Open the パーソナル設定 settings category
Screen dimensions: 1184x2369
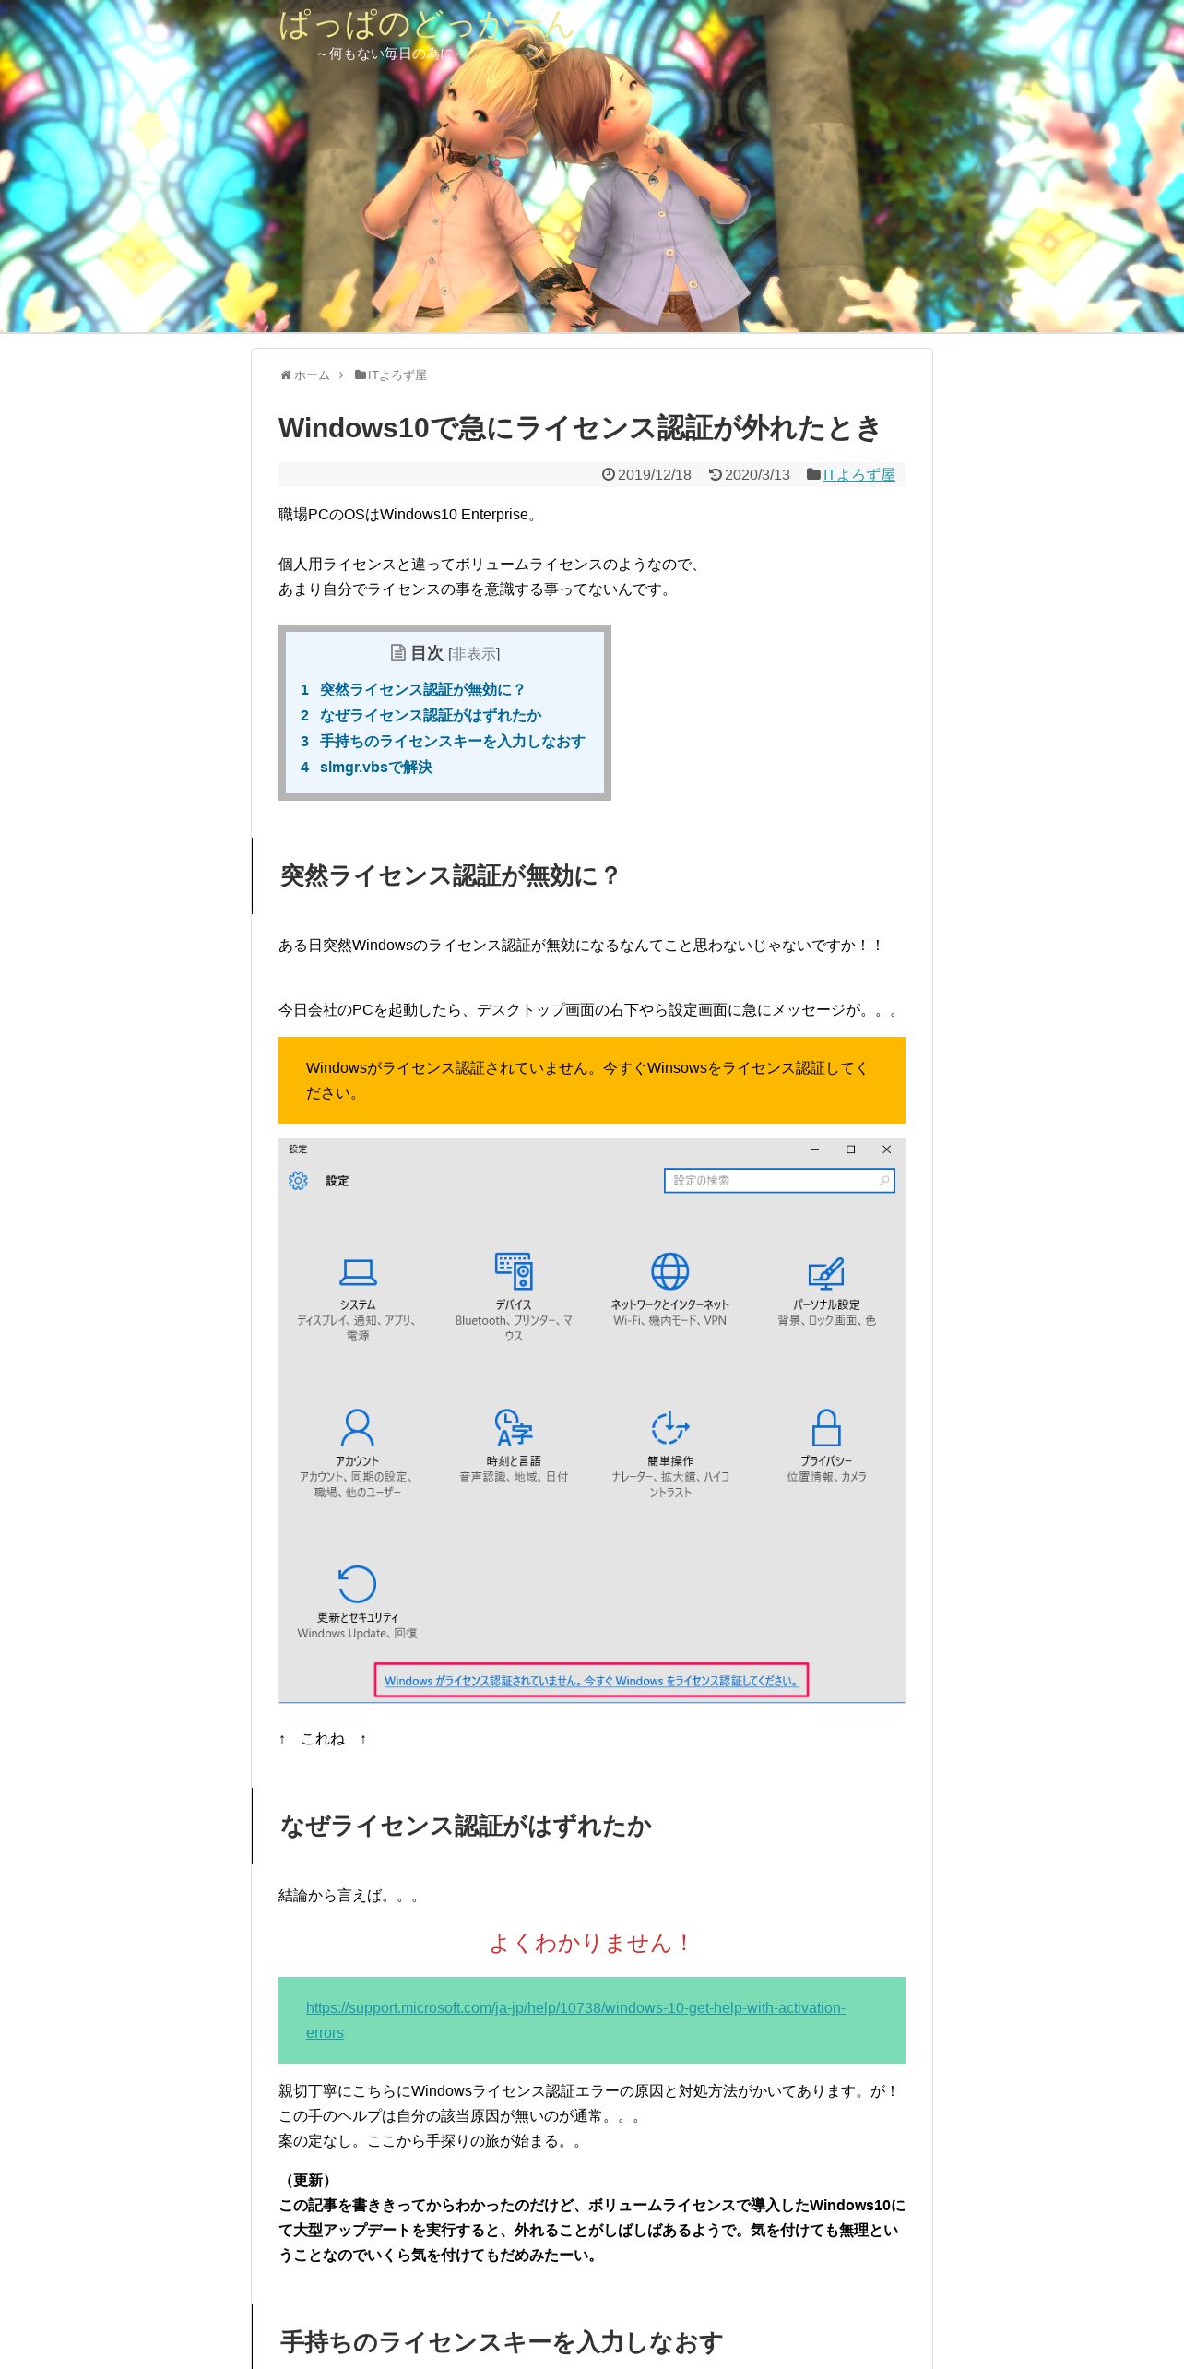coord(826,1291)
